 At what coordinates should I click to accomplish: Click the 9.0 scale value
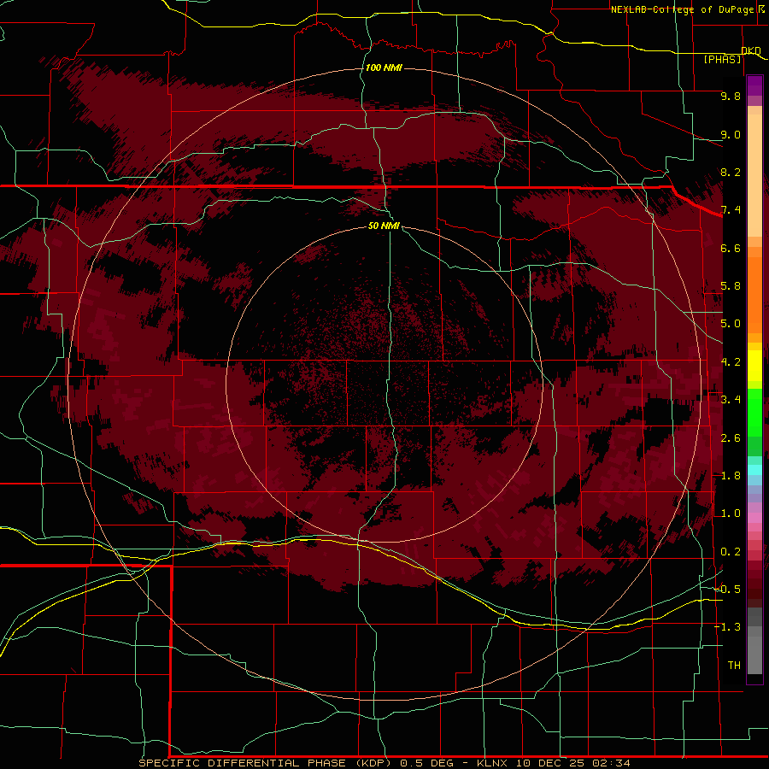(731, 134)
